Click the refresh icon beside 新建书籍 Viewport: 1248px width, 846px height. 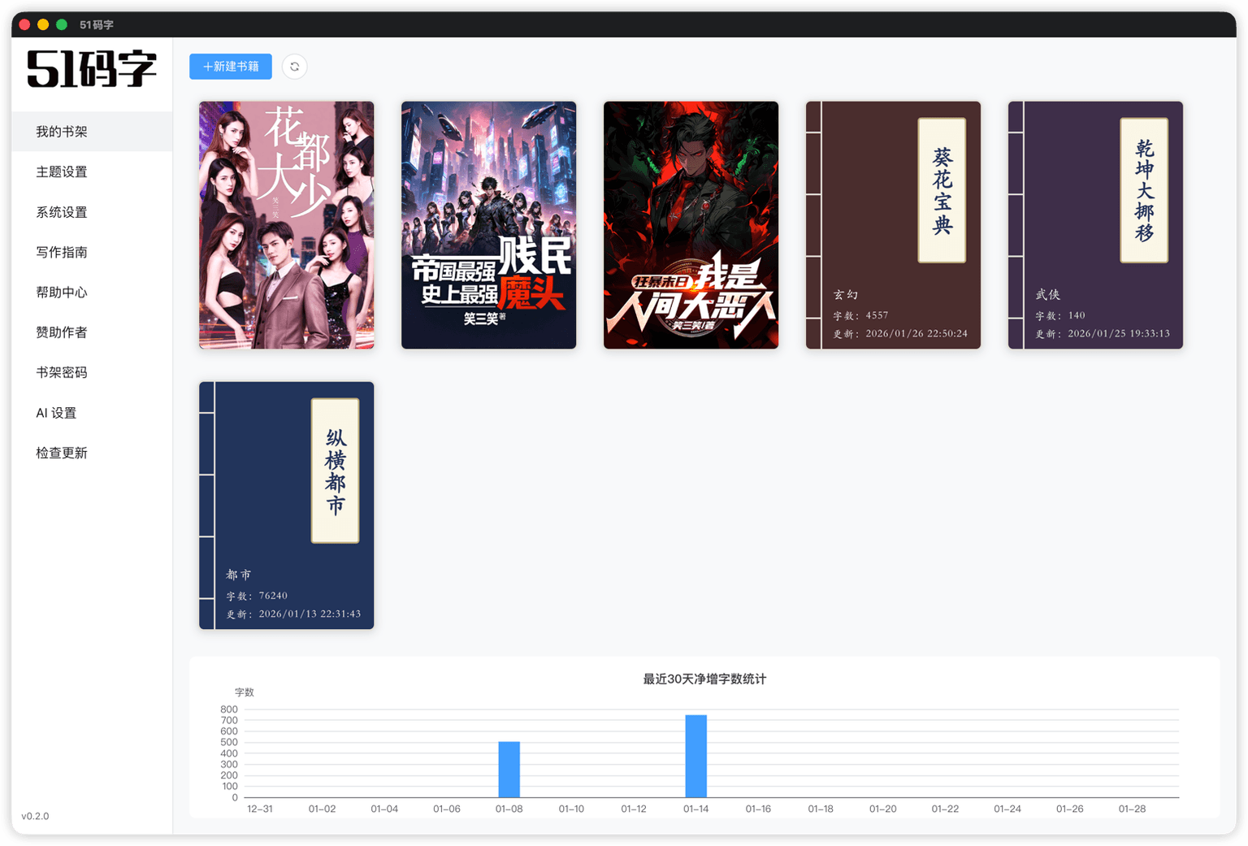(295, 67)
